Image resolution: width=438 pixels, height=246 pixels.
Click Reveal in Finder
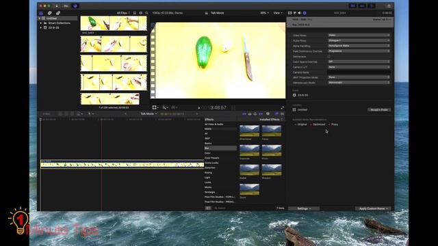[x=379, y=110]
